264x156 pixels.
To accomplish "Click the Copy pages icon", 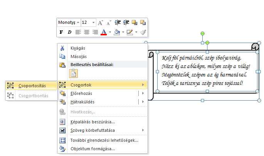I will (x=62, y=56).
